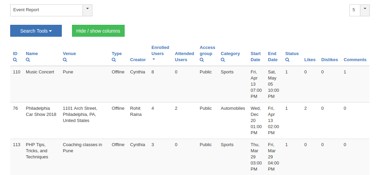Click the search icon under Access group

pos(202,60)
